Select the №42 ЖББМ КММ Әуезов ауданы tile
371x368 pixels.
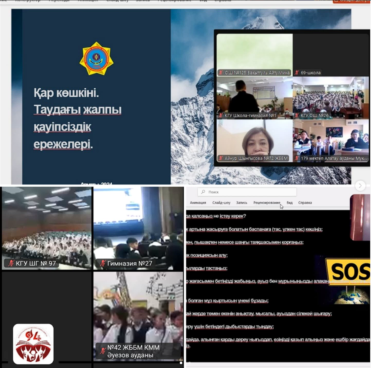coord(139,316)
